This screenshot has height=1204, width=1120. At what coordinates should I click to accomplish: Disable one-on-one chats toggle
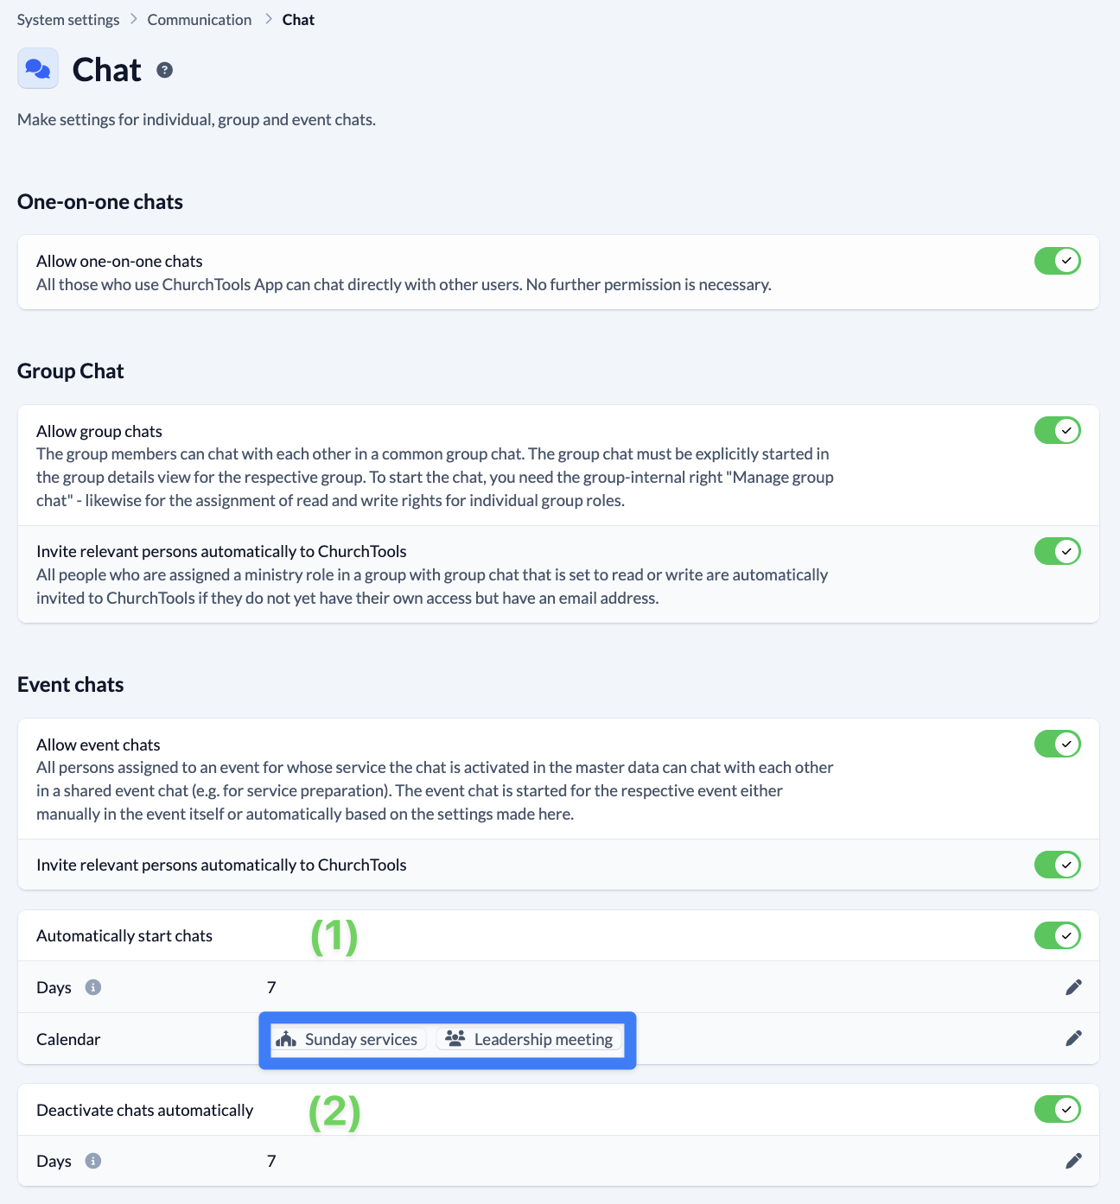tap(1057, 261)
